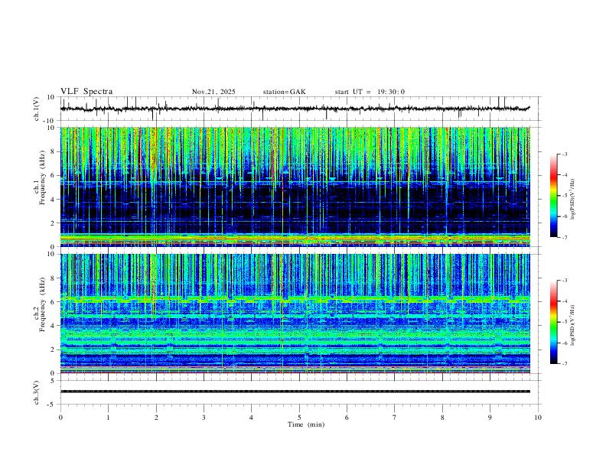
Task: Click the ch.1 "Frequency (kHz)" axis label
Action: click(x=42, y=177)
